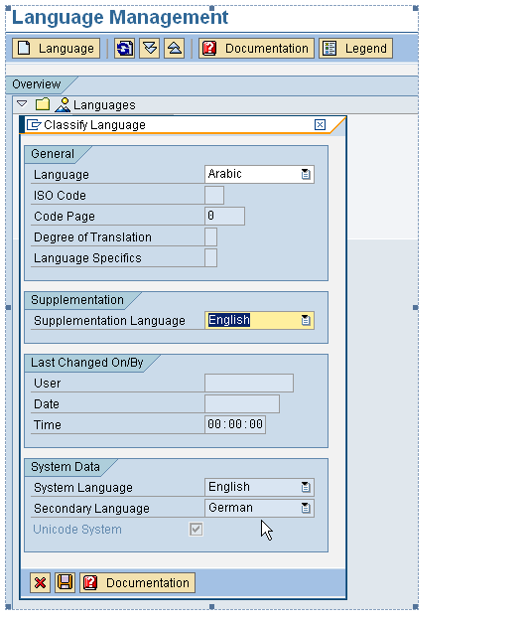Click the Code Page field
526x622 pixels.
(224, 216)
